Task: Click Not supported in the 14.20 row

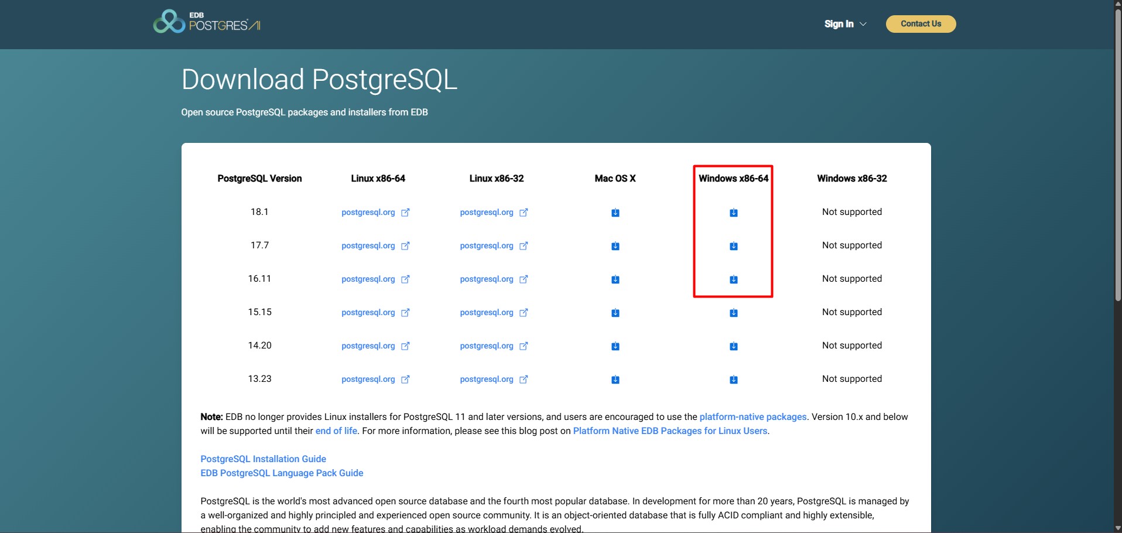Action: click(x=852, y=345)
